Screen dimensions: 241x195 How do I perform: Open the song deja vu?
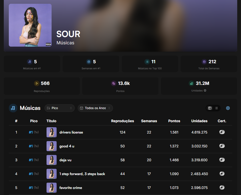coord(65,160)
